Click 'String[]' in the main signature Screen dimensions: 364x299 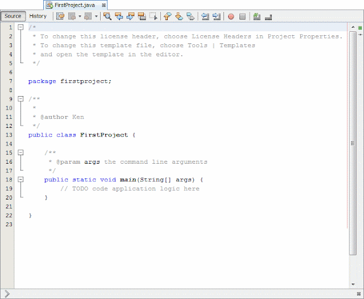(155, 180)
